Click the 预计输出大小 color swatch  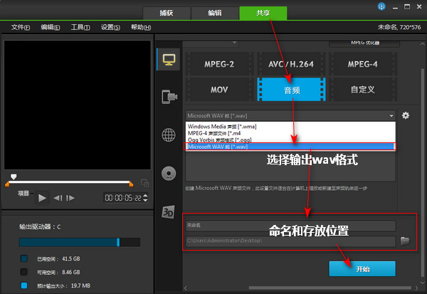(24, 285)
